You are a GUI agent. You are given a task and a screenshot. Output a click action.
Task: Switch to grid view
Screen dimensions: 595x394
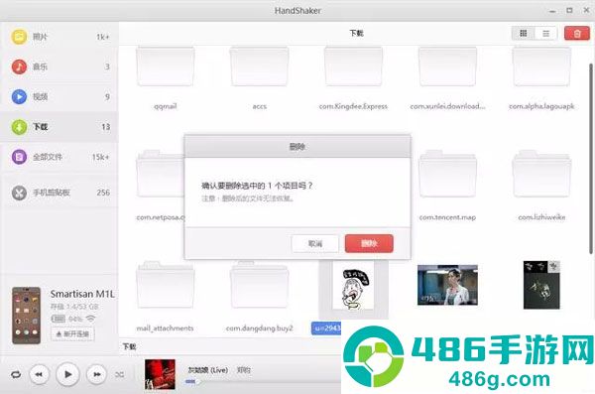tap(523, 34)
